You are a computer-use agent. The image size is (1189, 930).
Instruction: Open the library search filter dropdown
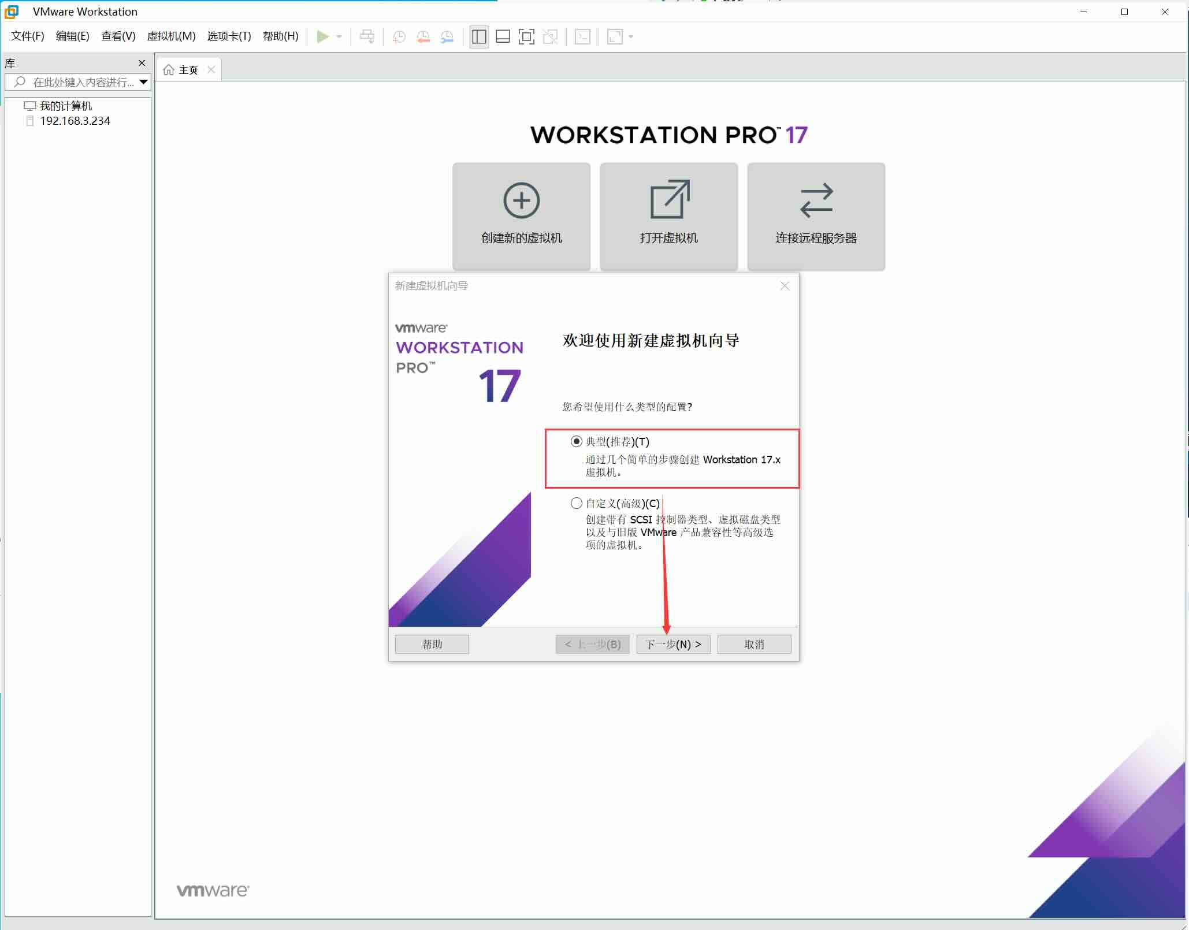point(144,82)
